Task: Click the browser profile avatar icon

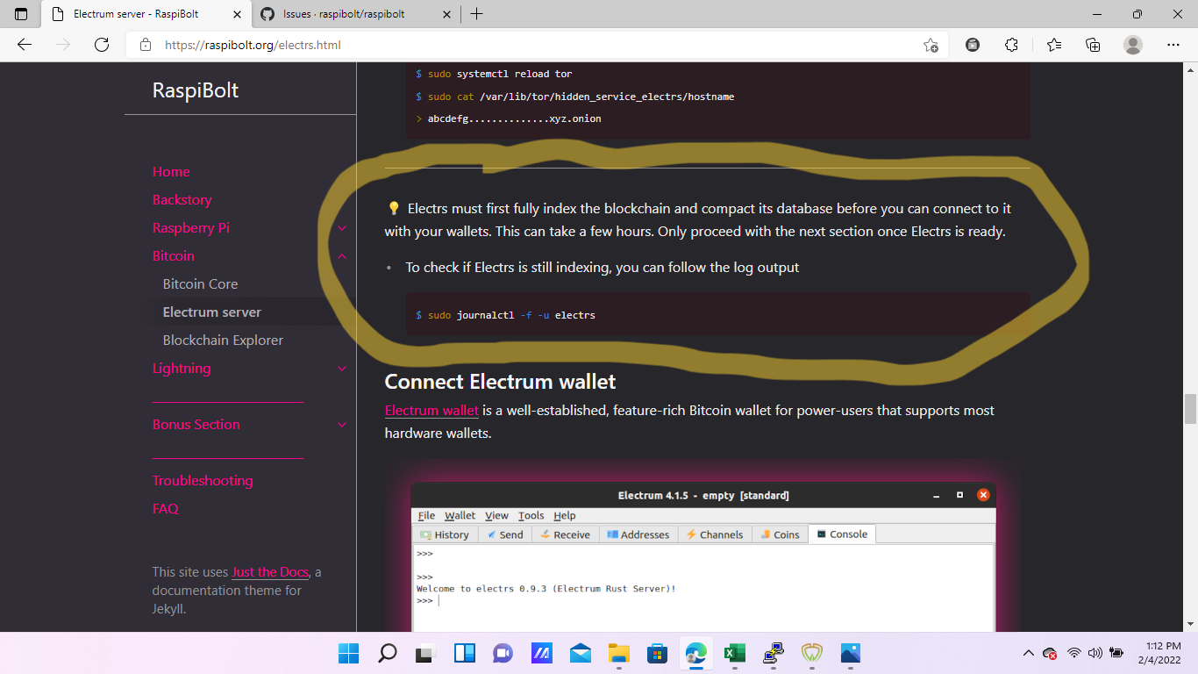Action: click(x=1133, y=44)
